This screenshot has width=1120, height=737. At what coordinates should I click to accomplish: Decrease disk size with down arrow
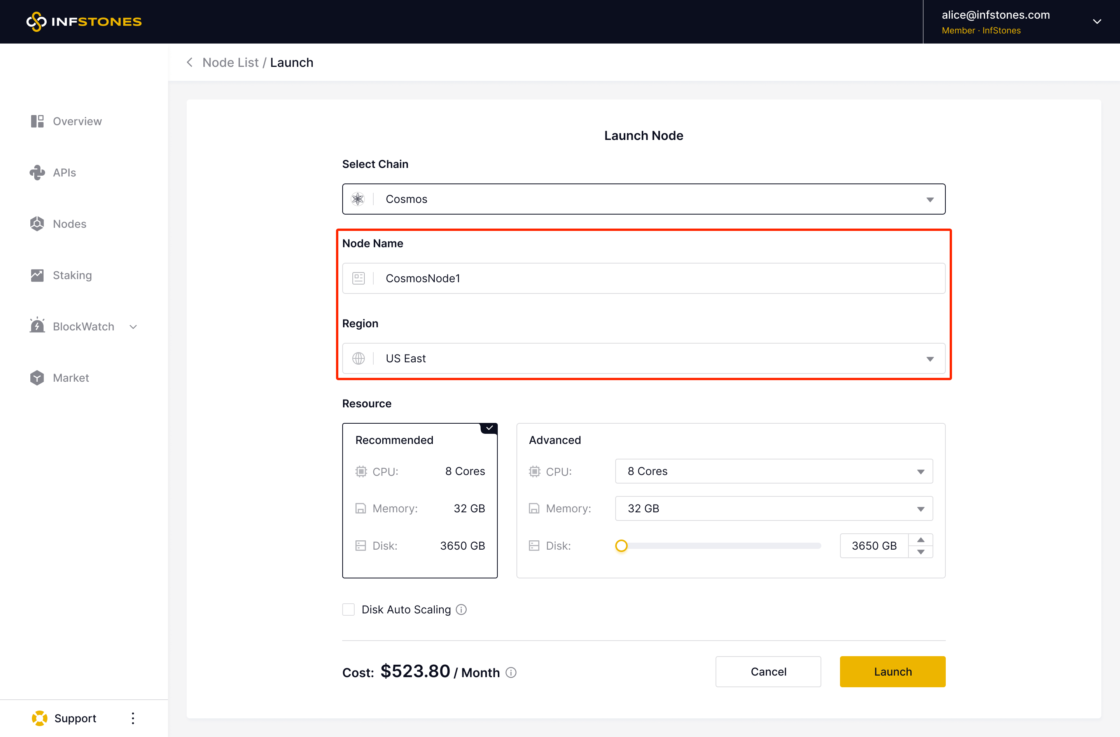pos(920,552)
